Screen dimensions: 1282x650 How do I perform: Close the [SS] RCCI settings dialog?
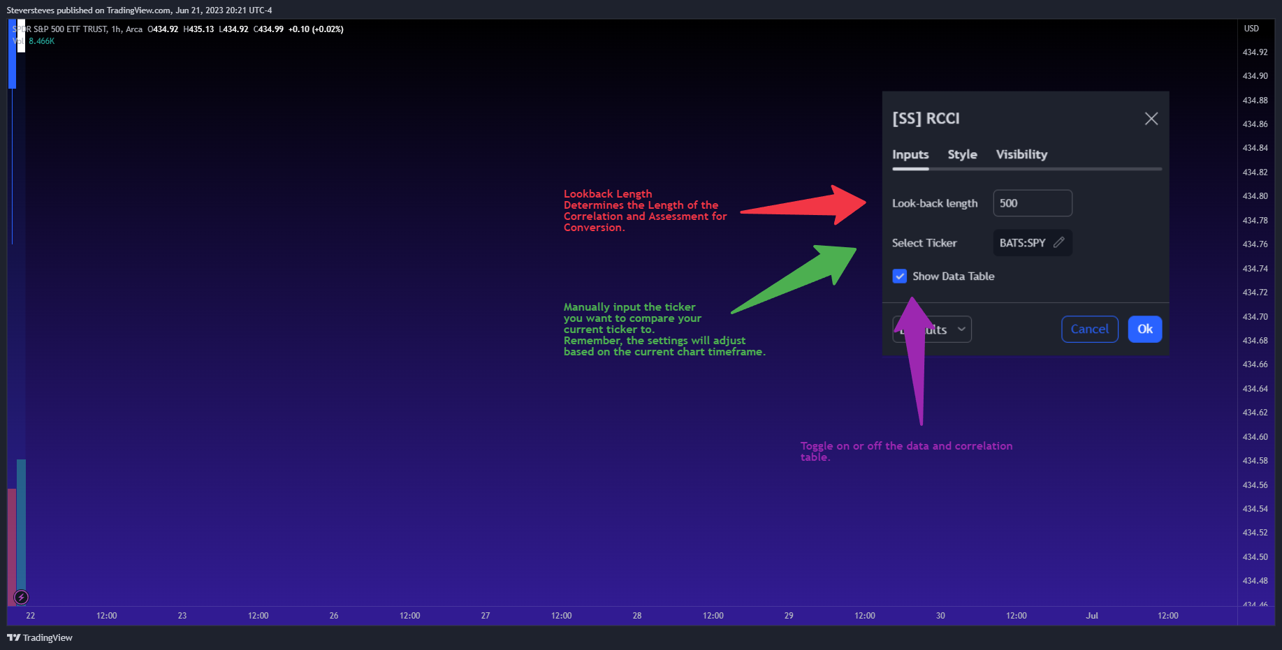pyautogui.click(x=1151, y=119)
